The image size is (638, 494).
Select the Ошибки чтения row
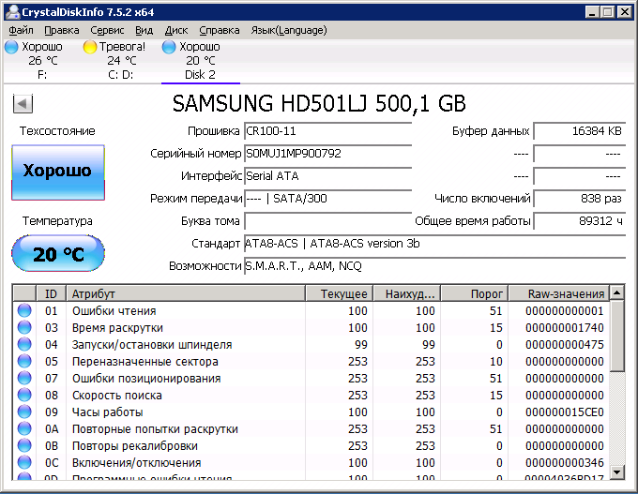point(311,310)
